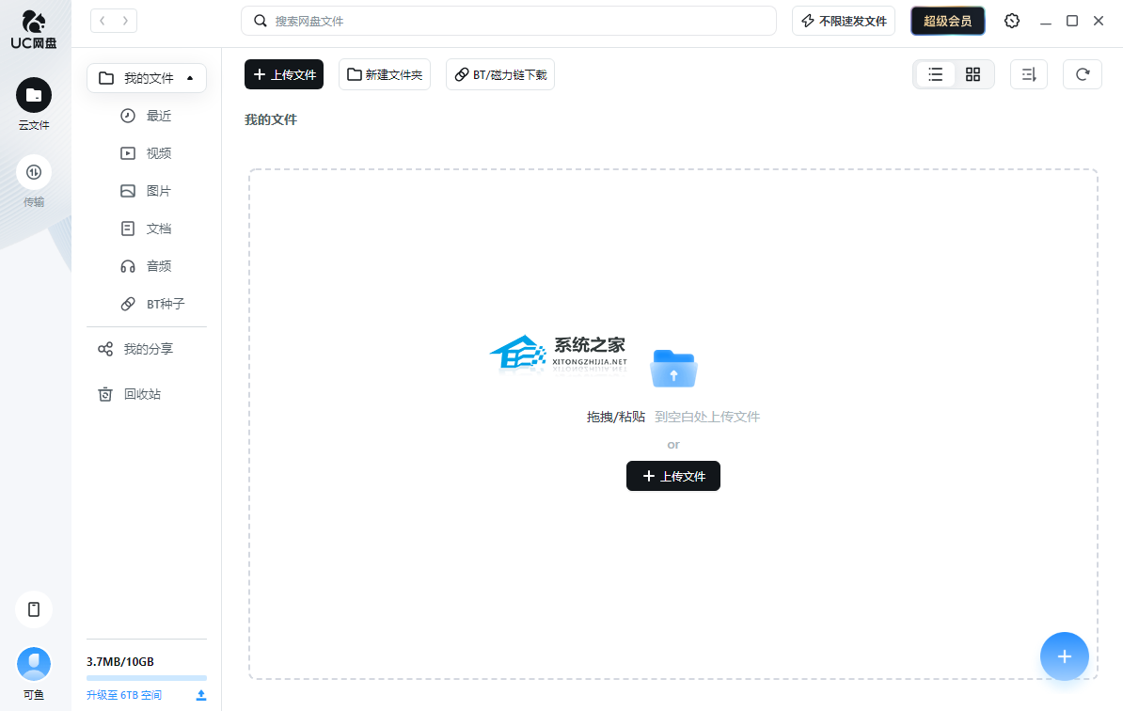The height and width of the screenshot is (711, 1123).
Task: Open 音频 audio category
Action: tap(147, 266)
